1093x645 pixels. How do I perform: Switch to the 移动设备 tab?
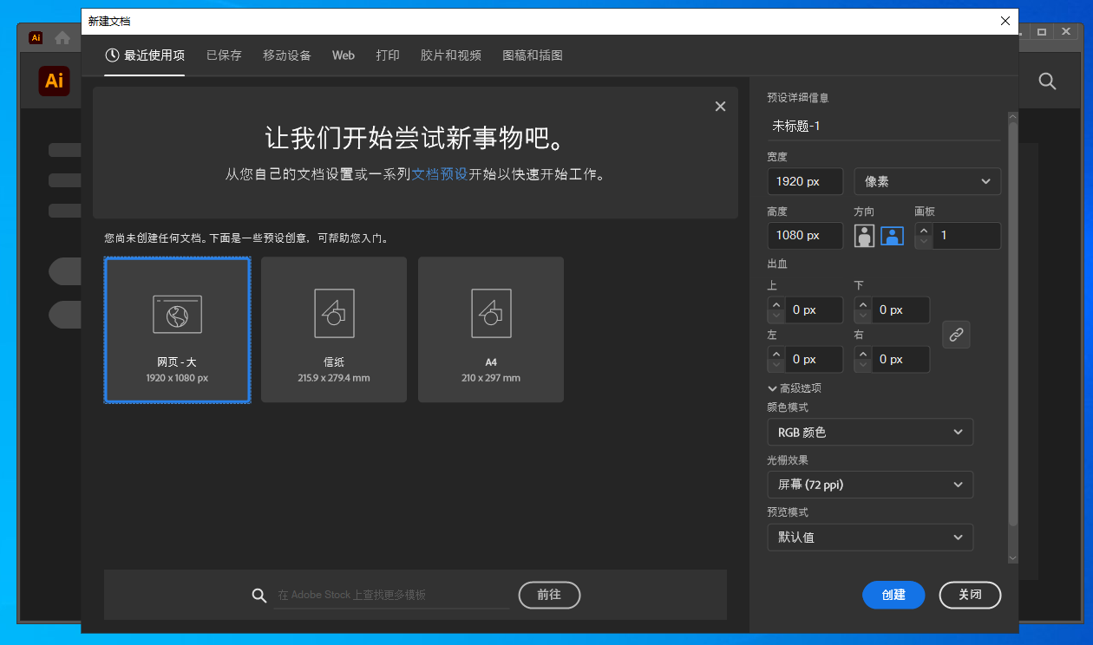[287, 55]
